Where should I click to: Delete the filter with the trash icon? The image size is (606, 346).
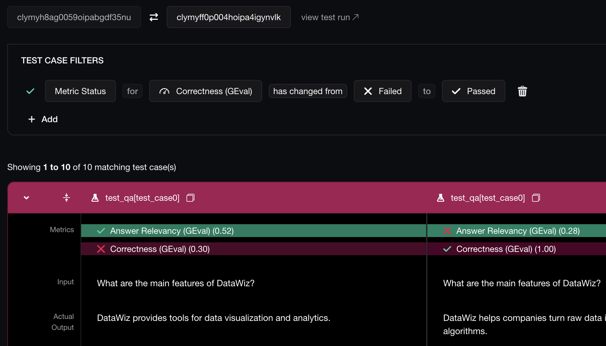[x=522, y=91]
